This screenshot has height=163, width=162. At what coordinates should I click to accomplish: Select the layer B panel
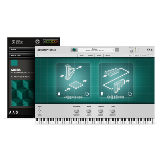coord(116,80)
